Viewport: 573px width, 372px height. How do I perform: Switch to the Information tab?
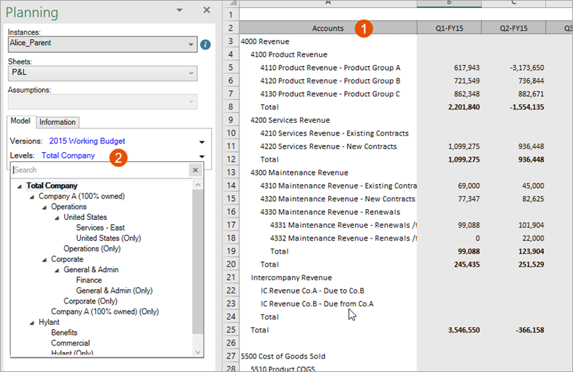(57, 122)
